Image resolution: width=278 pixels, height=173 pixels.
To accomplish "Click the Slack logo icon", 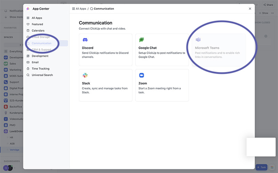I will click(x=85, y=75).
